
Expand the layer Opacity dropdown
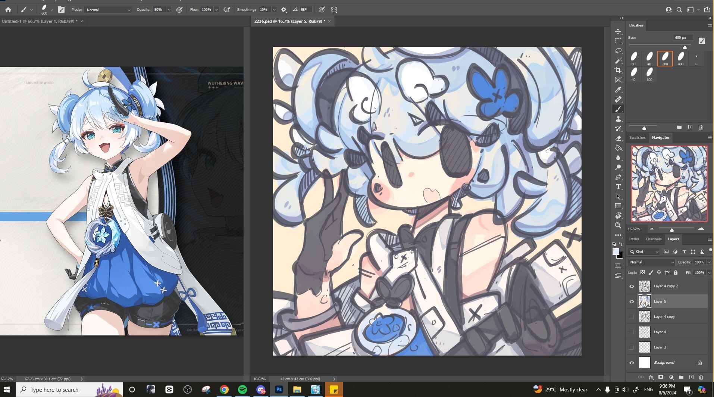[x=709, y=262]
